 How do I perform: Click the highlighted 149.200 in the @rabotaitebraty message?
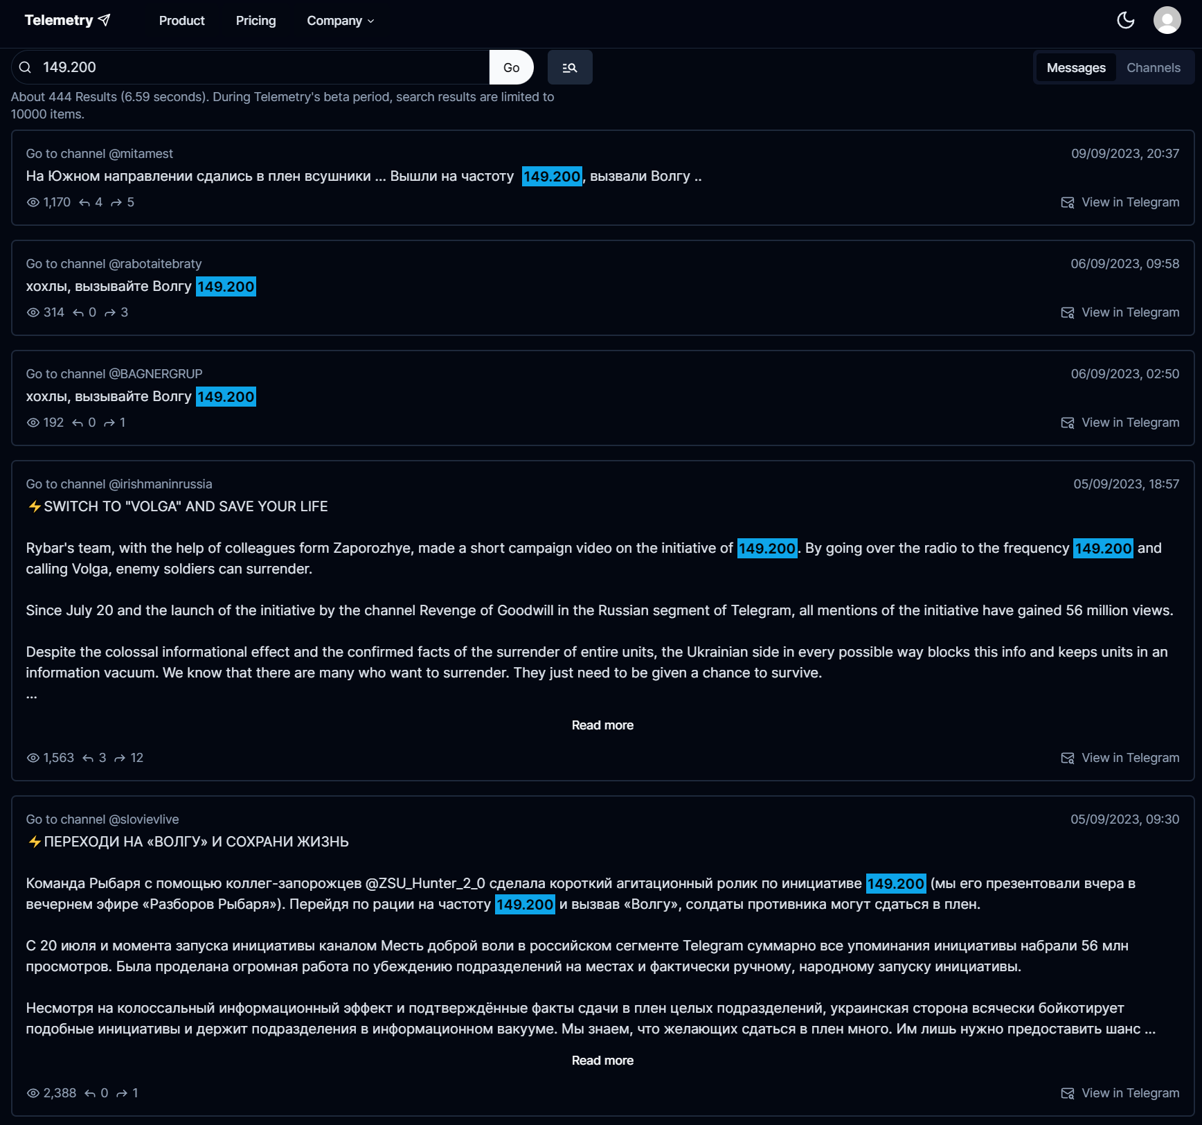point(226,286)
